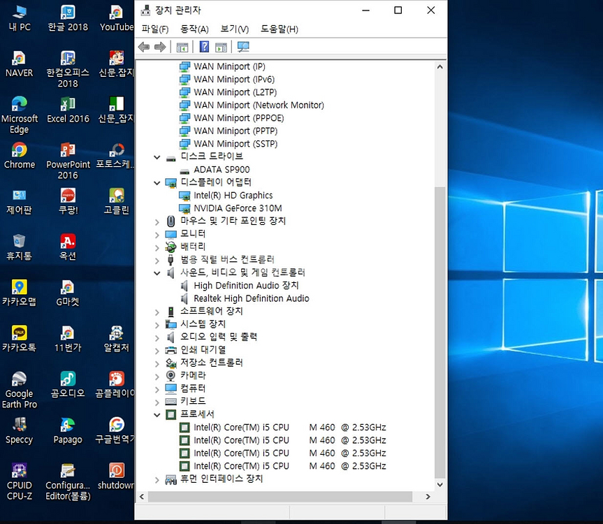This screenshot has height=524, width=603.
Task: Open the 내 PC desktop icon
Action: (x=20, y=18)
